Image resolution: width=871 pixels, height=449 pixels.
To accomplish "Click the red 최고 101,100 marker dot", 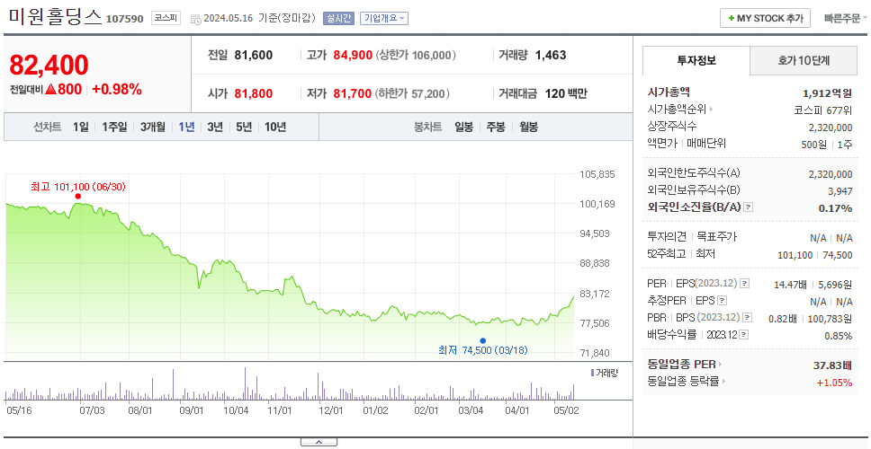I will pyautogui.click(x=77, y=197).
